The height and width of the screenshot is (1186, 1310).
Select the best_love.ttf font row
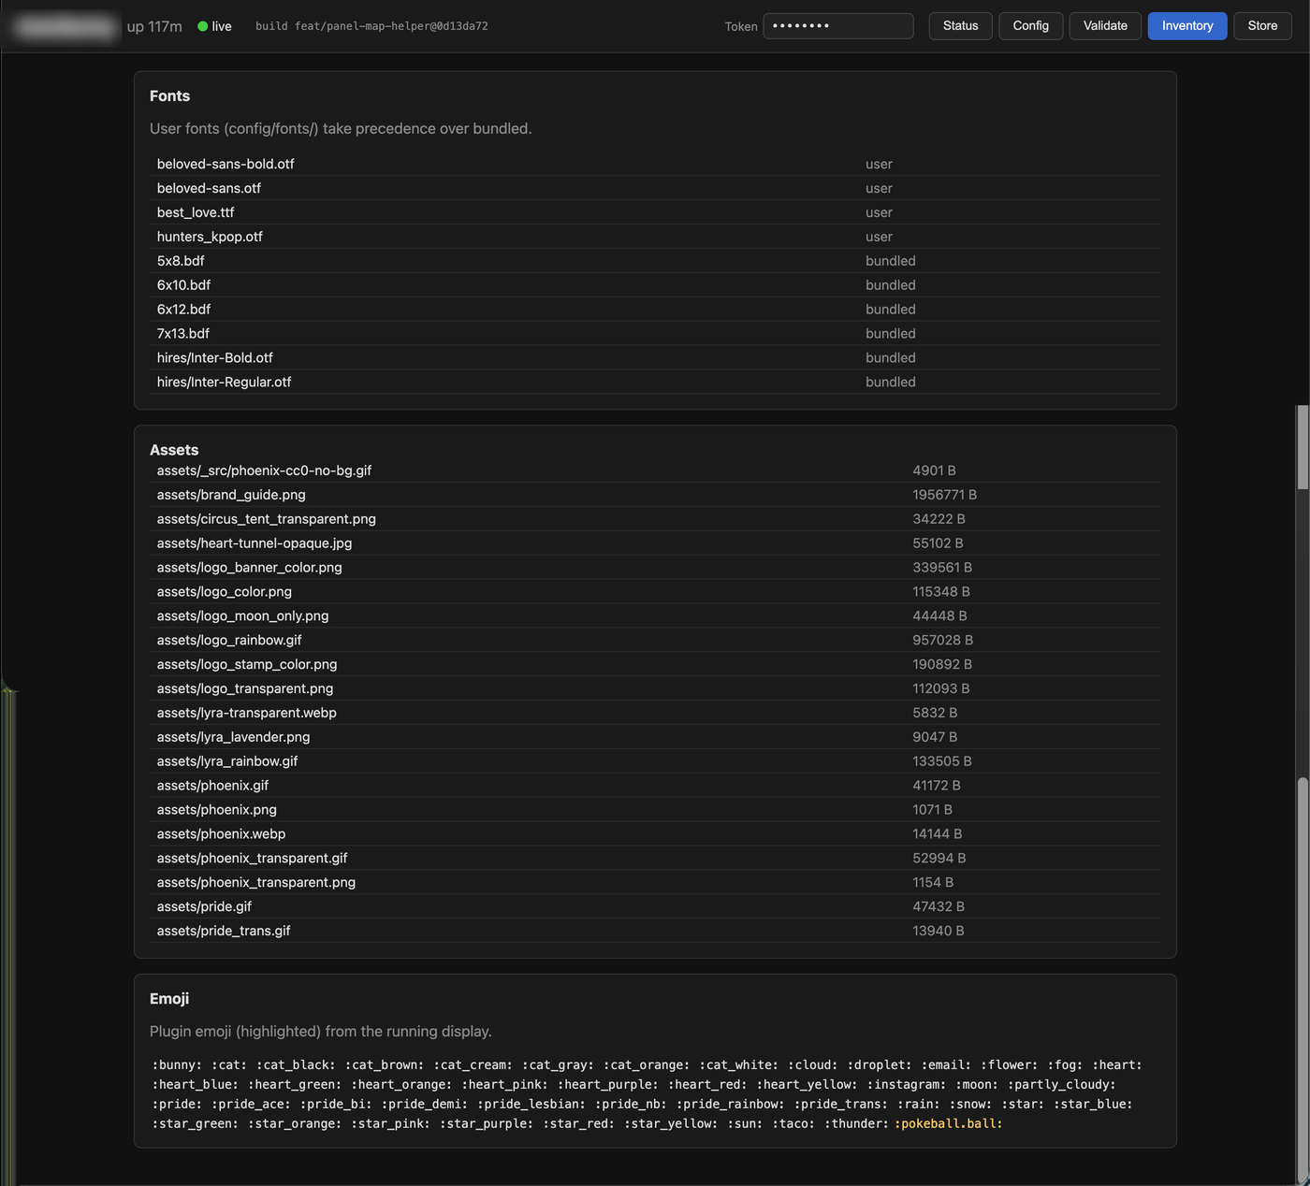[x=655, y=212]
